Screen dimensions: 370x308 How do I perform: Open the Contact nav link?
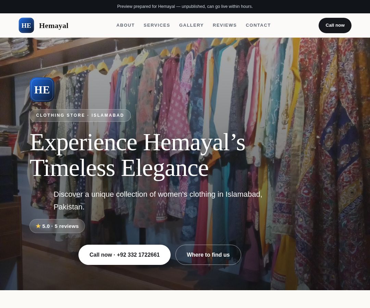coord(258,25)
